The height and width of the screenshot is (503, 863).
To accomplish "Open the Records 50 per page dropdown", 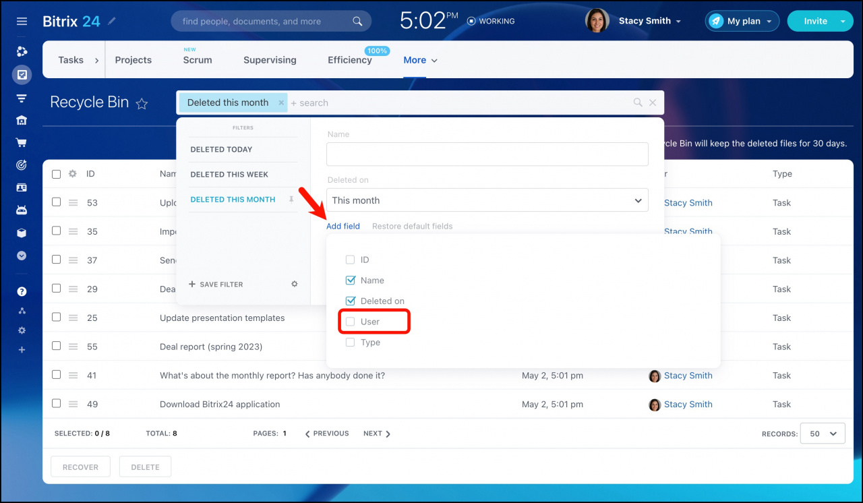I will 823,434.
